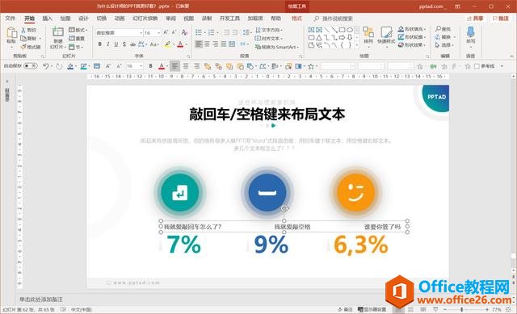Click the Share (共享) button
The height and width of the screenshot is (314, 517).
(475, 19)
